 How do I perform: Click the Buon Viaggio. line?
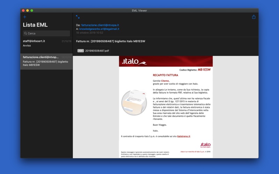click(x=160, y=125)
